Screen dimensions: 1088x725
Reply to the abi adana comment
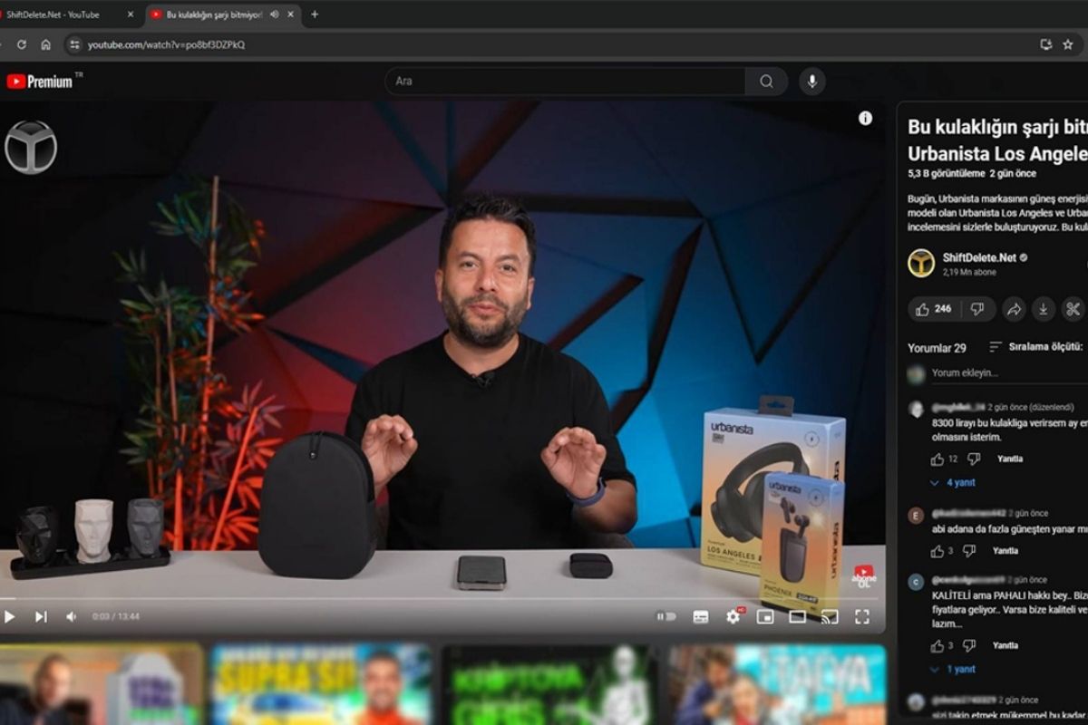coord(1005,551)
